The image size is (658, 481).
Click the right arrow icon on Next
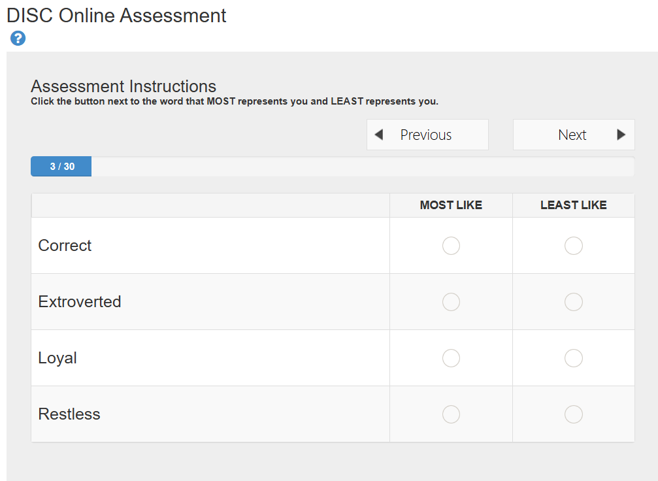point(621,135)
